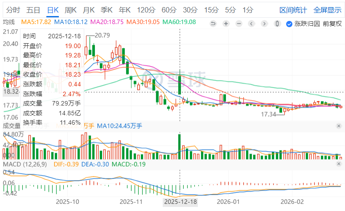Click the DEA:-0.30 value
The width and height of the screenshot is (345, 211).
(95, 164)
